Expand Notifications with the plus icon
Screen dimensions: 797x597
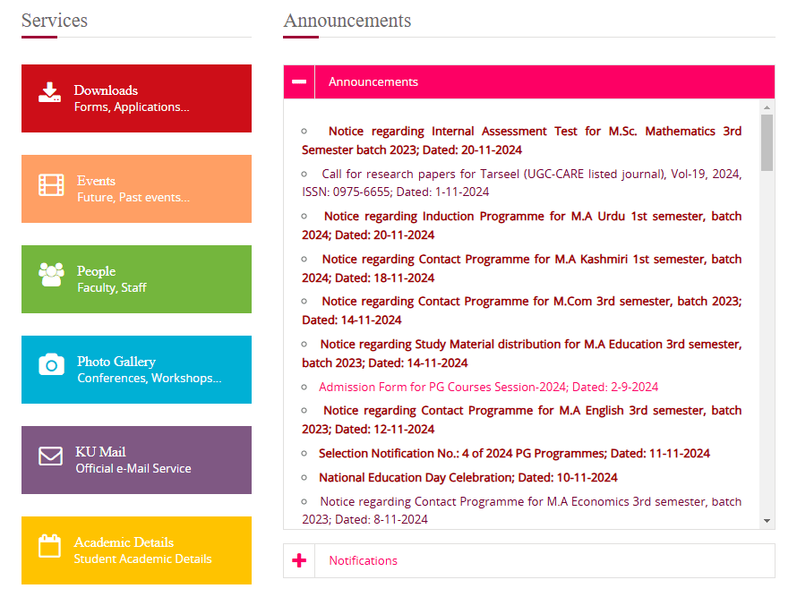(x=299, y=560)
